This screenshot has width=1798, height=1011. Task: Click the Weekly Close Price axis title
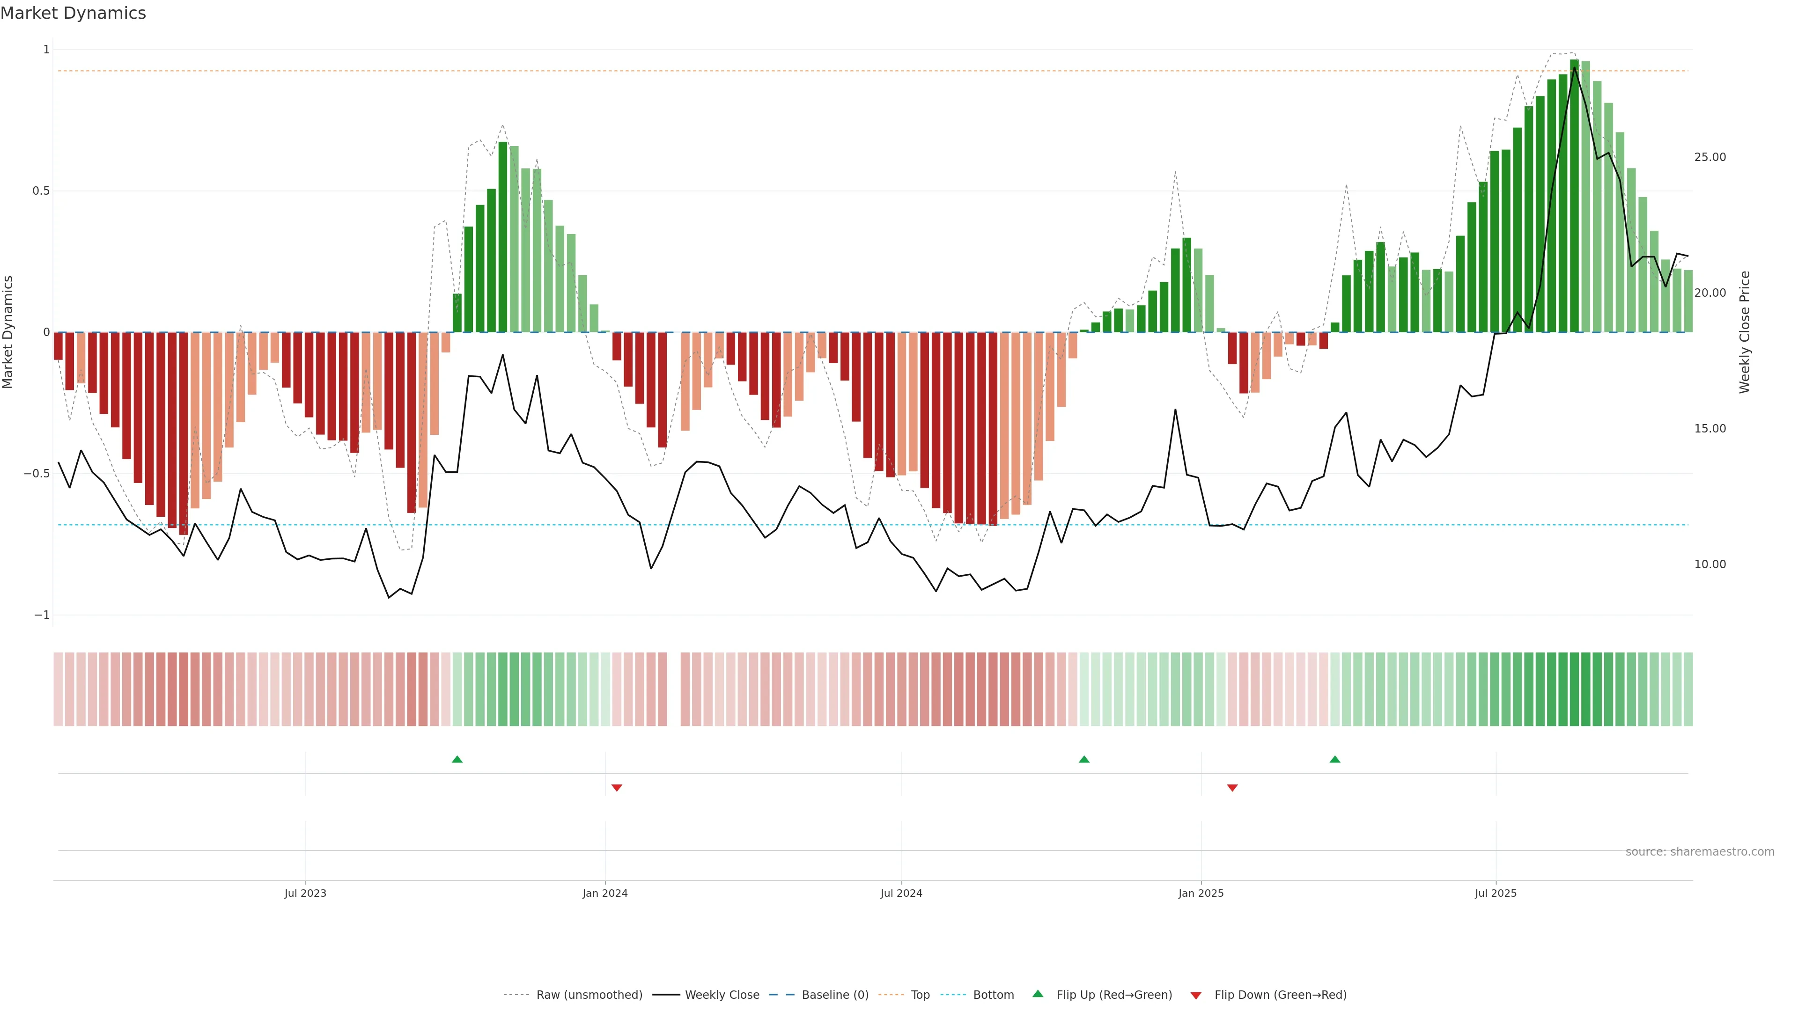(1745, 332)
